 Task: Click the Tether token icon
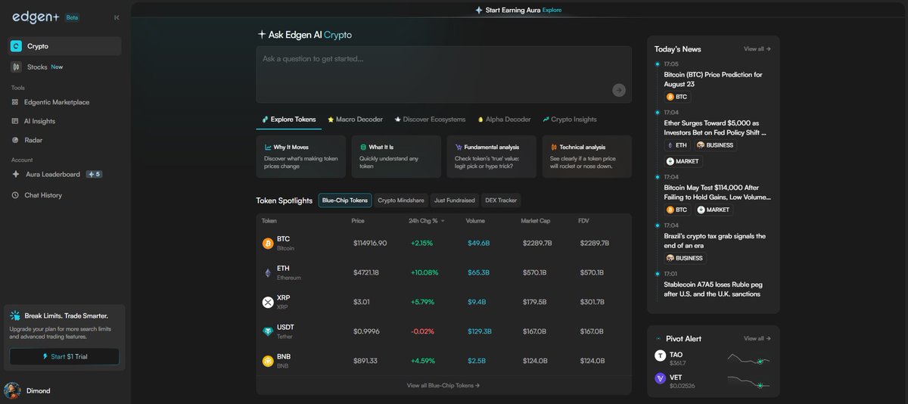pos(267,331)
